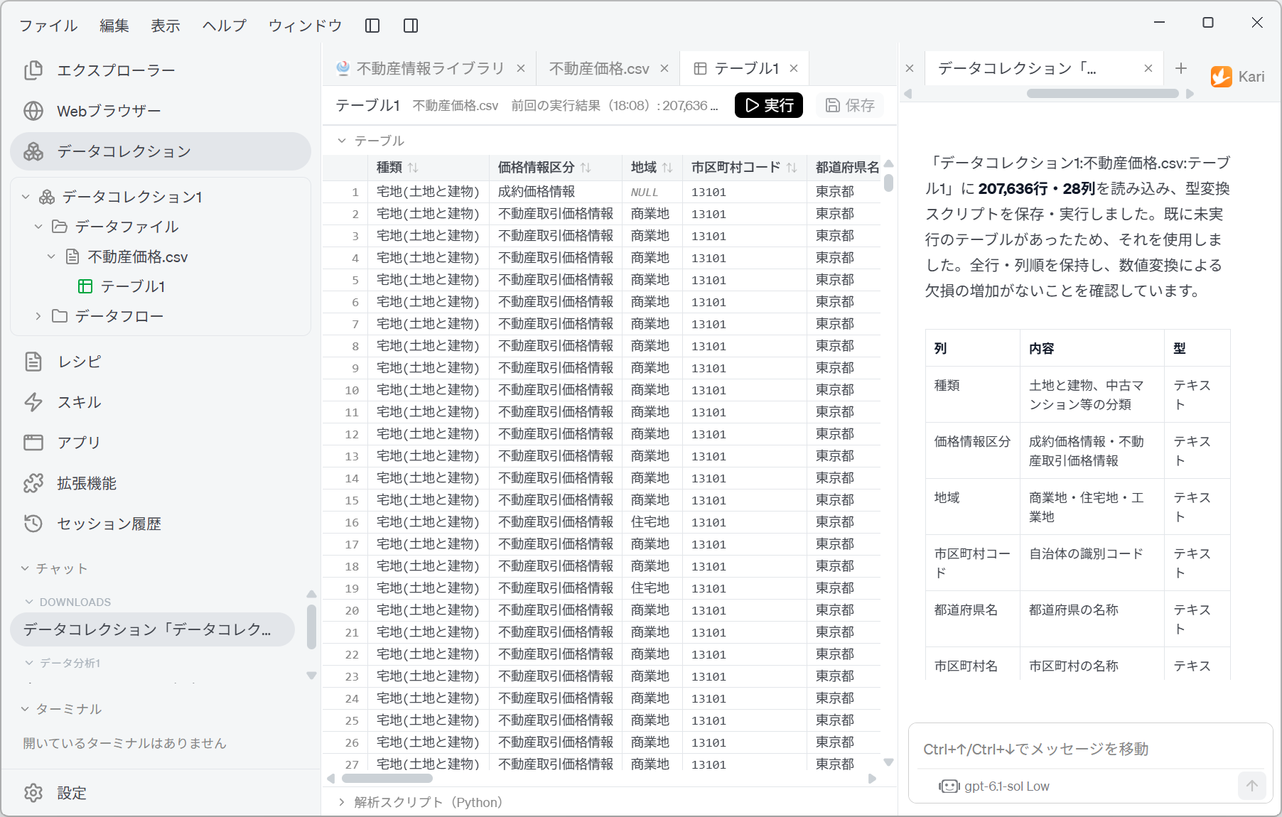The image size is (1282, 817).
Task: Click the table horizontal scrollbar thumb
Action: [x=387, y=779]
